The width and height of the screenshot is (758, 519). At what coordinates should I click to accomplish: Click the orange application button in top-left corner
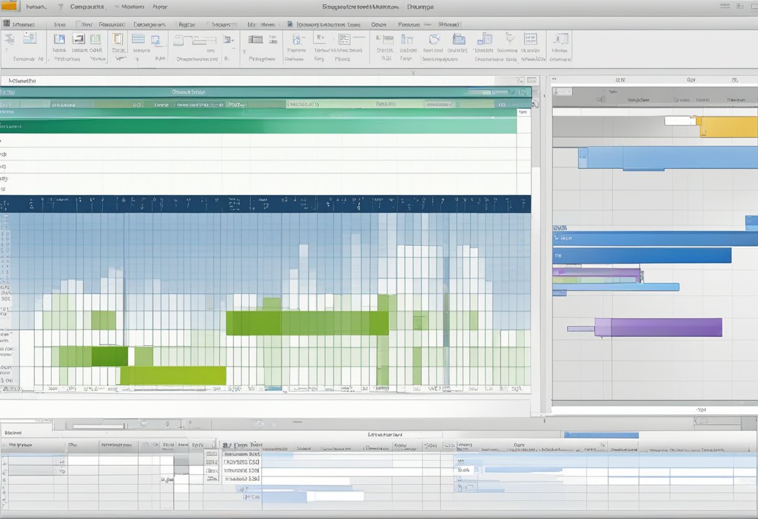[x=11, y=7]
